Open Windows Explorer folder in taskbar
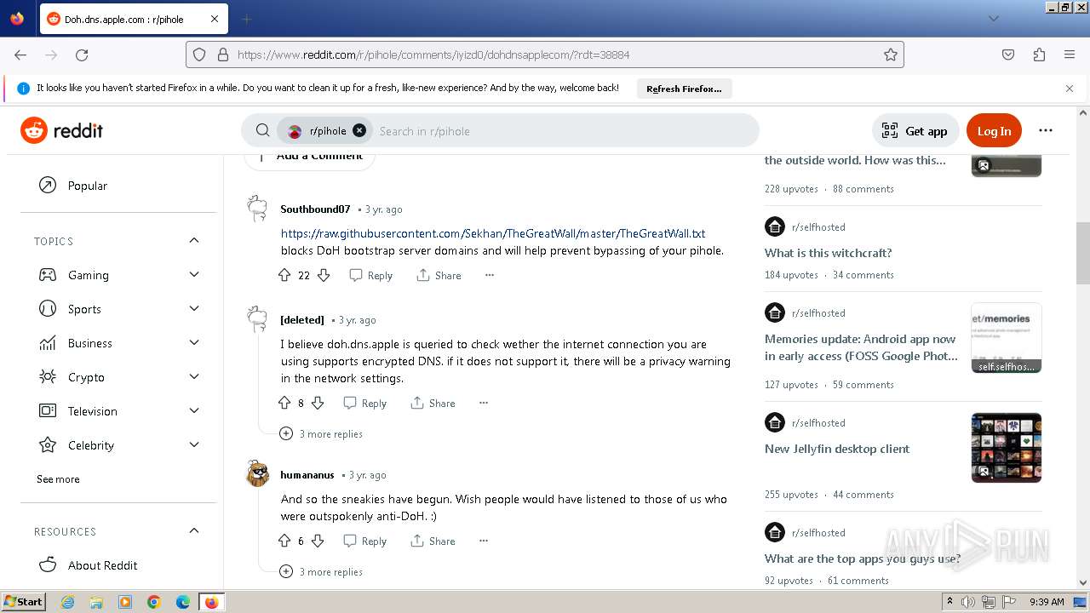1090x613 pixels. (x=96, y=602)
